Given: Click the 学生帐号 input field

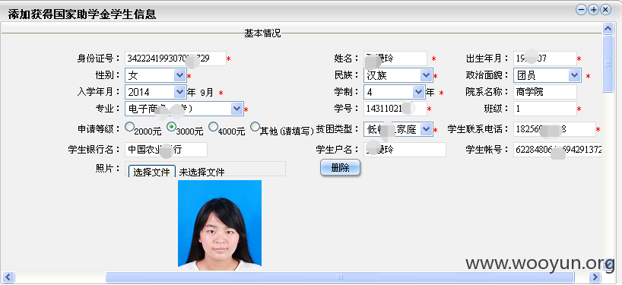Looking at the screenshot, I should (x=557, y=150).
